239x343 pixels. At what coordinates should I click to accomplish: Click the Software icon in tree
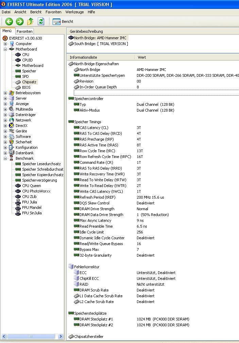click(x=12, y=137)
